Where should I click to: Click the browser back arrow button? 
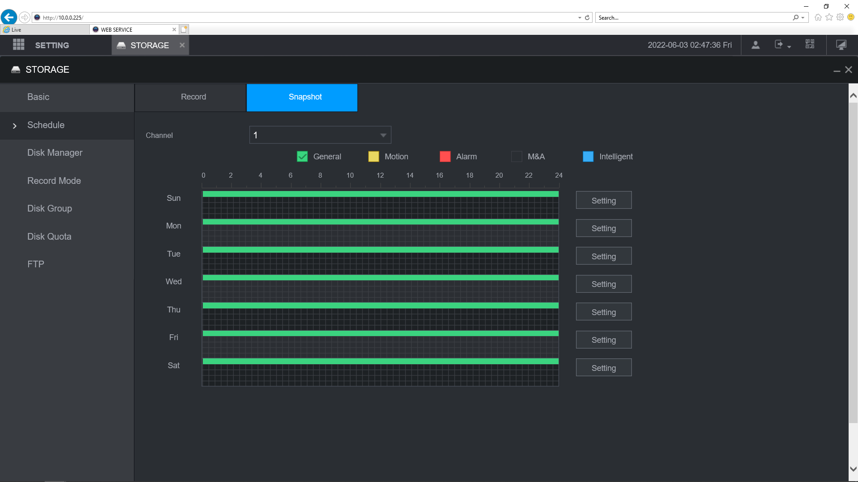[9, 17]
